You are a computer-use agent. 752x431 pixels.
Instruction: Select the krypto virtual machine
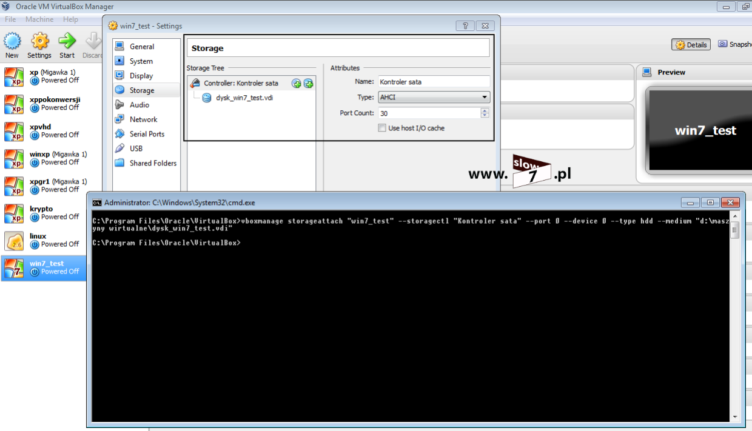pos(43,213)
